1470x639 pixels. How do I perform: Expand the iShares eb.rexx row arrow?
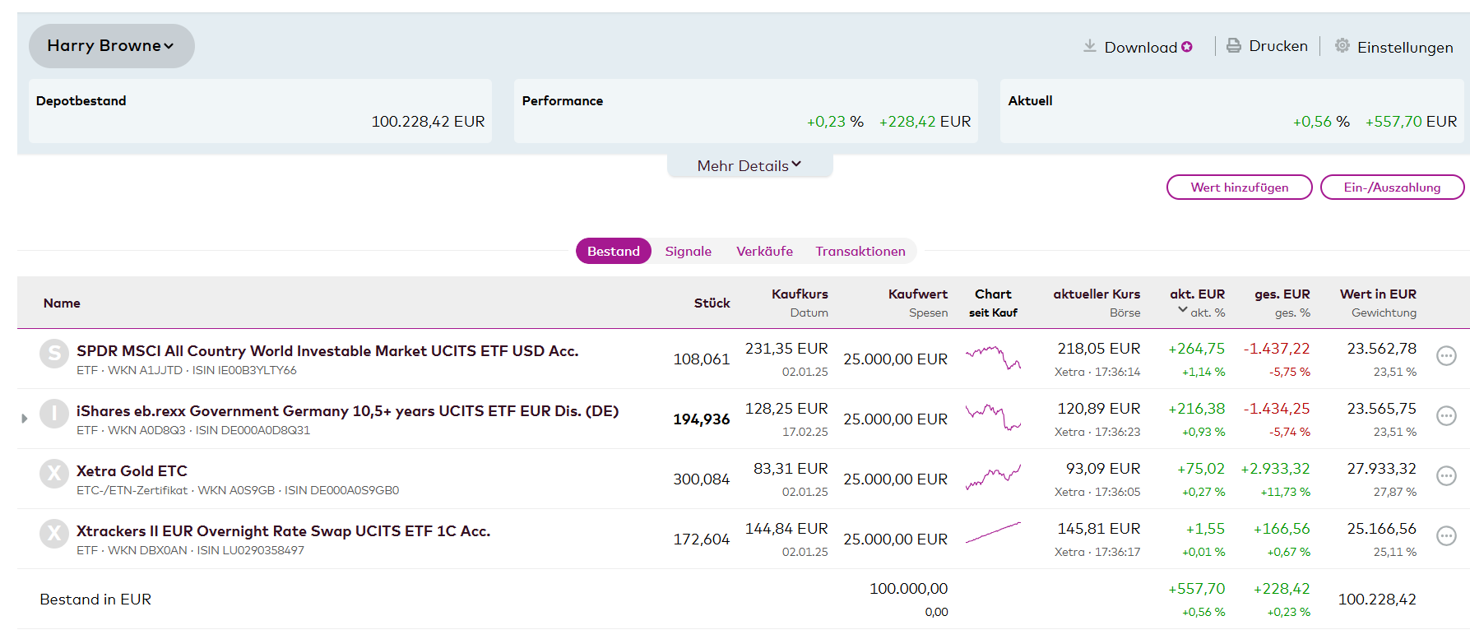(x=25, y=419)
